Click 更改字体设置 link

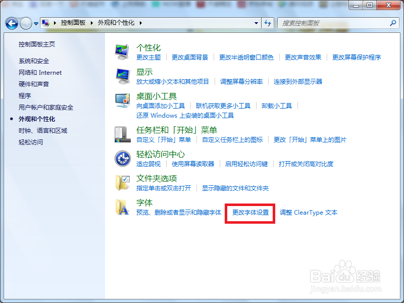(250, 213)
